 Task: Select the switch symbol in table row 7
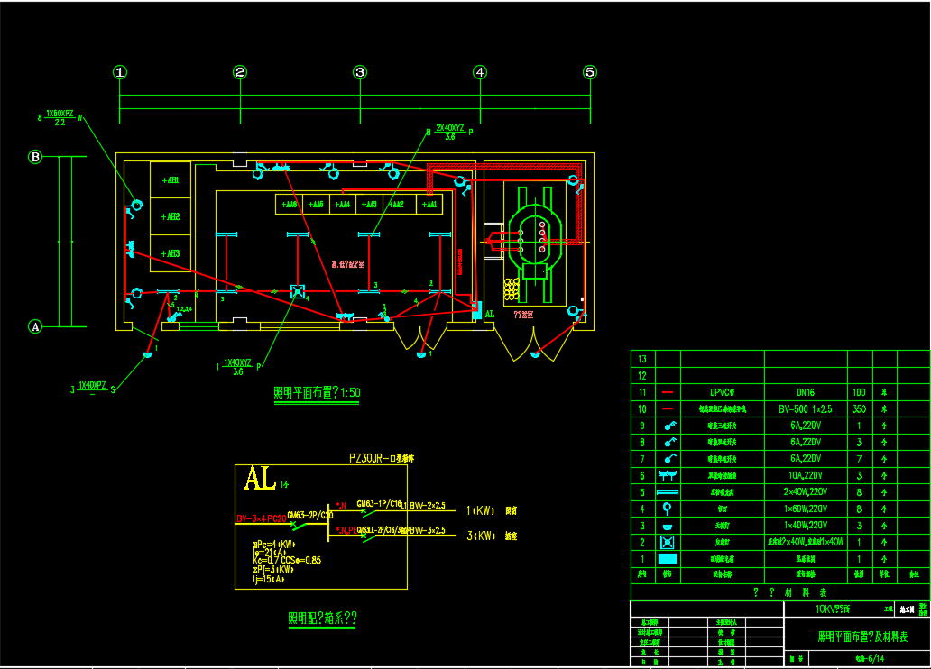(x=669, y=459)
